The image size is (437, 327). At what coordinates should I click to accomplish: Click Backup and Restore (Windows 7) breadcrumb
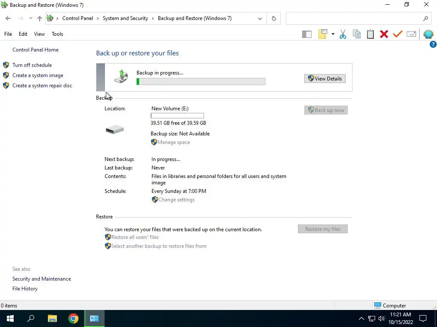click(195, 18)
